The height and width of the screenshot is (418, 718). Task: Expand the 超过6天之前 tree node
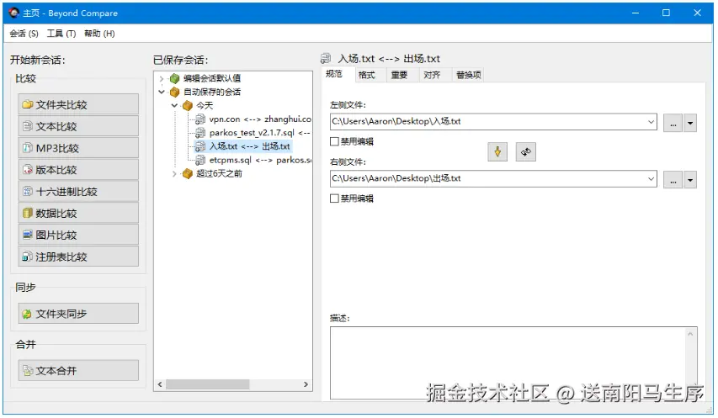point(174,174)
